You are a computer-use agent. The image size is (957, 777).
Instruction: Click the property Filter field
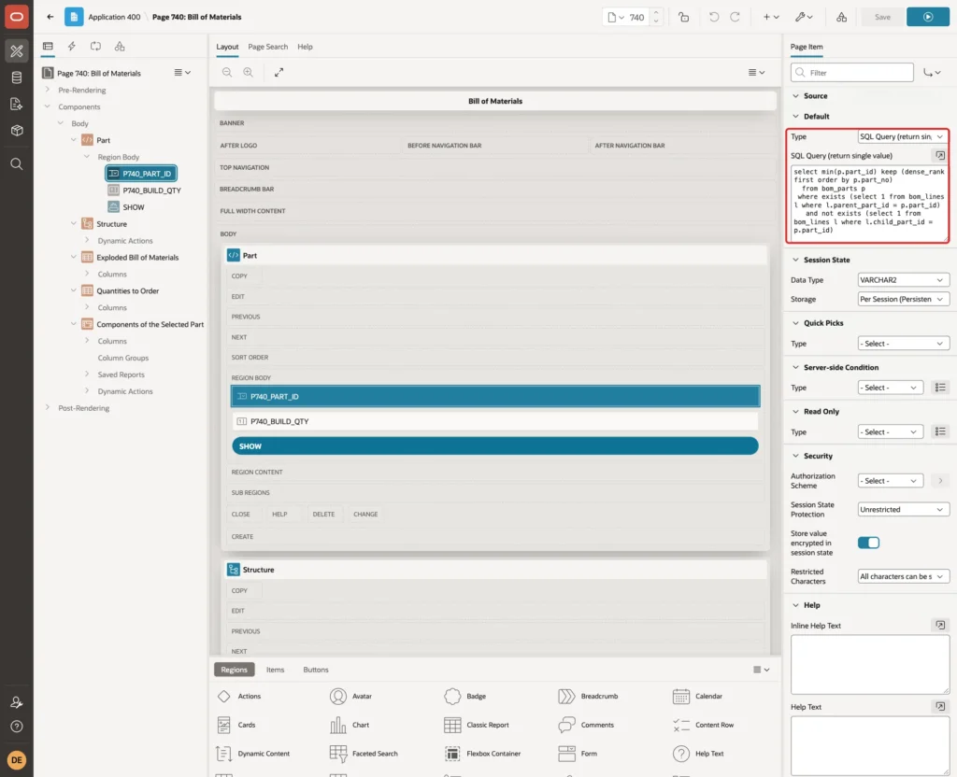coord(852,73)
